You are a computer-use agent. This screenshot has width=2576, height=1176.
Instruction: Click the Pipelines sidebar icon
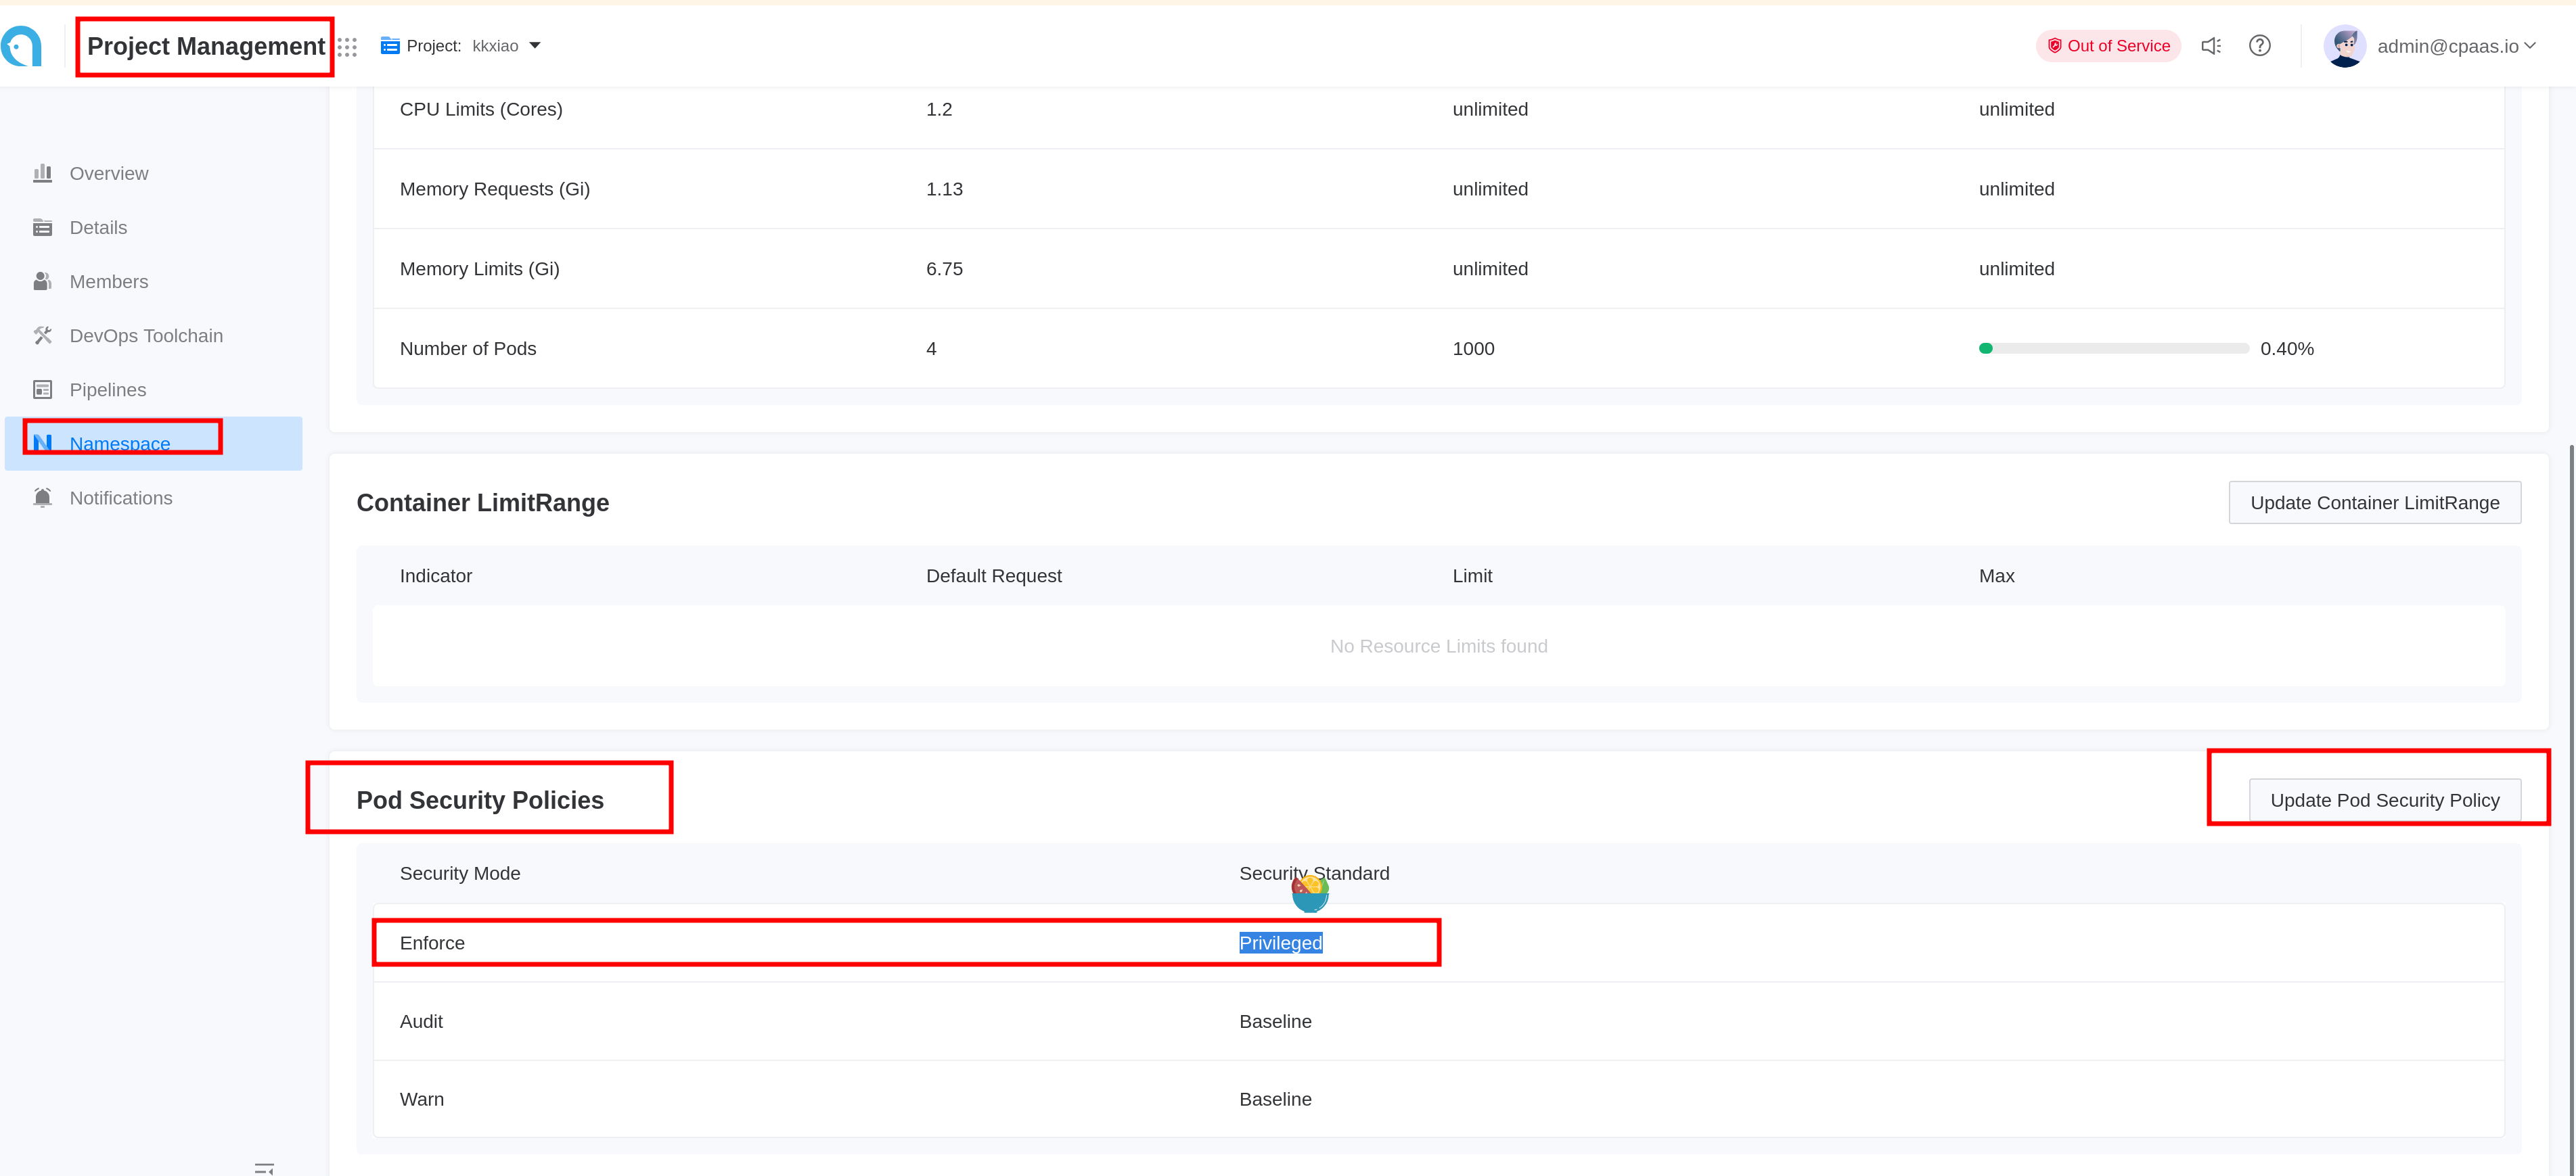point(42,390)
